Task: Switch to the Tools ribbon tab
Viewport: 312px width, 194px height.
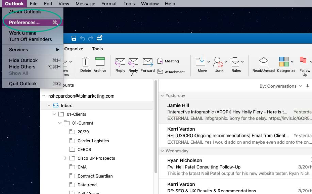Action: point(97,49)
